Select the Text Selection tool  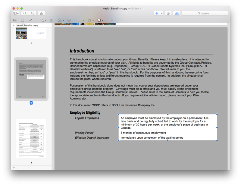(15, 20)
